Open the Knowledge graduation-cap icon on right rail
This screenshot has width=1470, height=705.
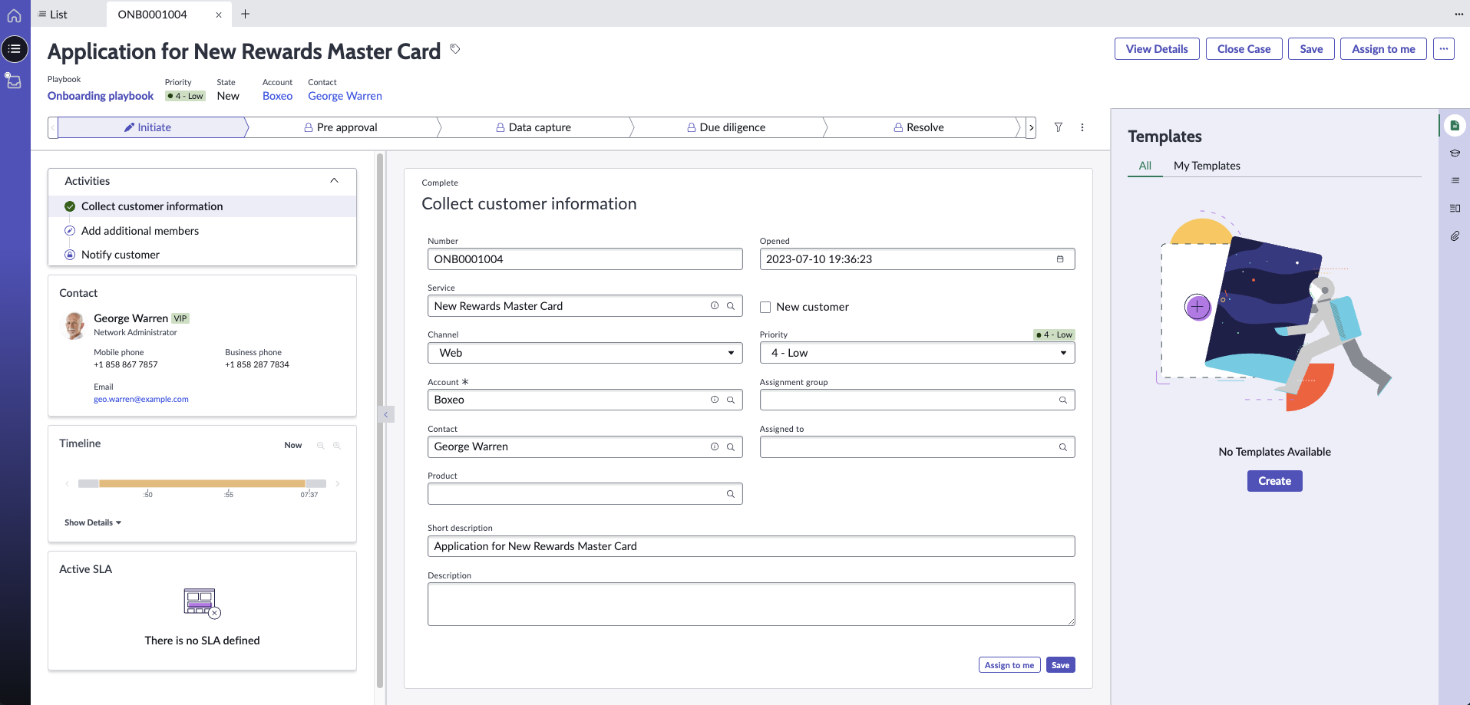[x=1455, y=153]
